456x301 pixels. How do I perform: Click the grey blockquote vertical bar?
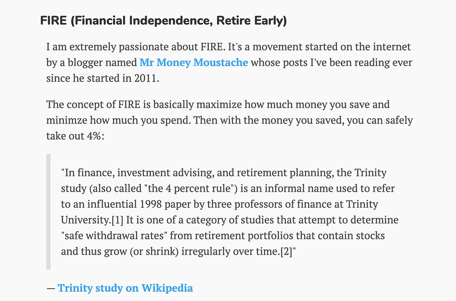point(48,212)
